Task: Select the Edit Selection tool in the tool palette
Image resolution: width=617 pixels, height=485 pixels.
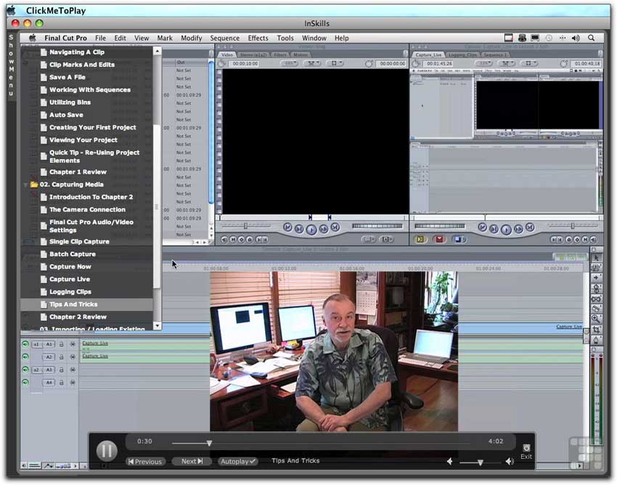Action: (x=596, y=268)
